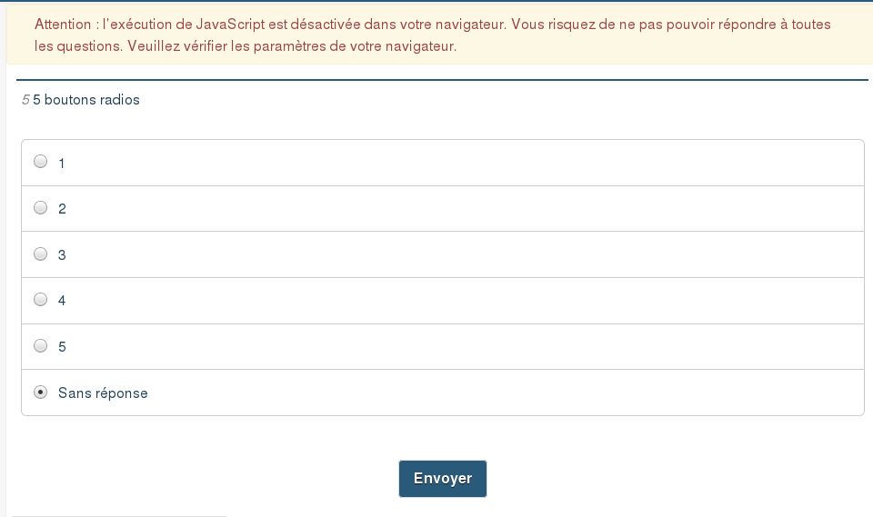Click the question title "5 boutons radios"
Screen dimensions: 873x517
pos(86,100)
